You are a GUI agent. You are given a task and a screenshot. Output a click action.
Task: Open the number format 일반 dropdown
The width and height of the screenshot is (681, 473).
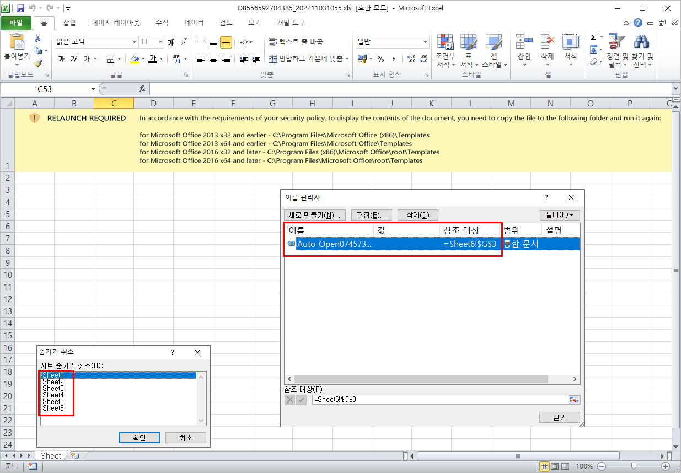426,42
